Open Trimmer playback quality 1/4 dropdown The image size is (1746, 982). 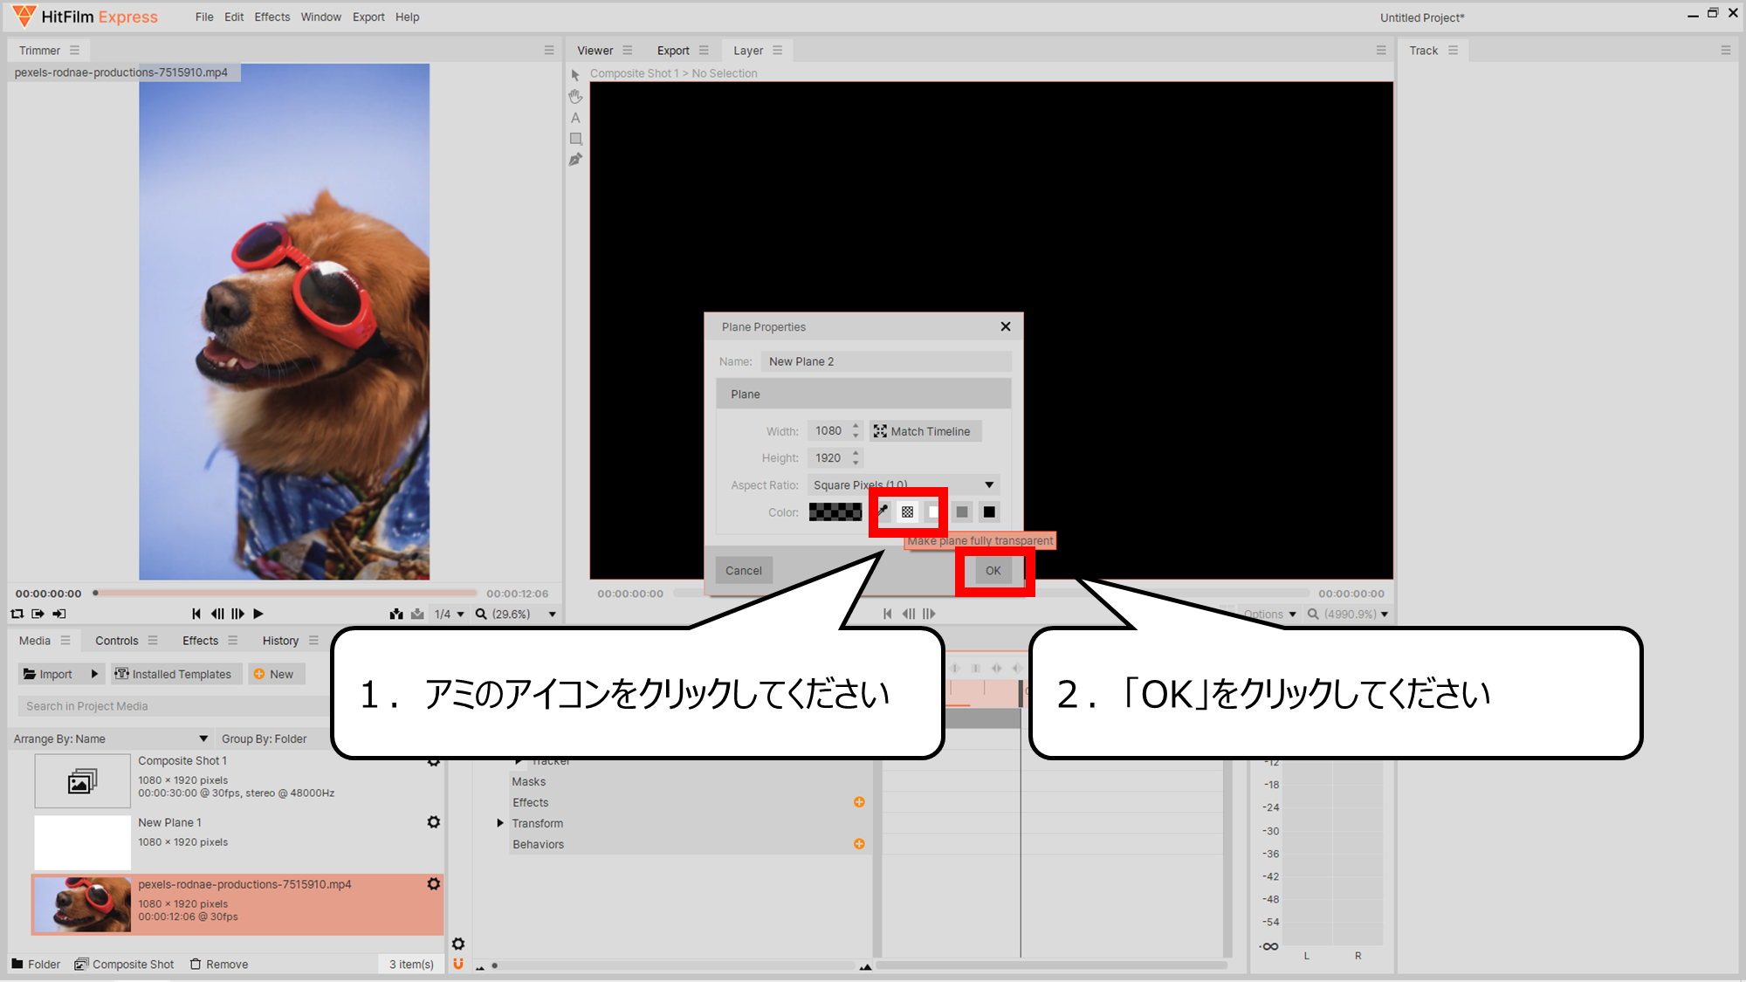click(x=450, y=614)
